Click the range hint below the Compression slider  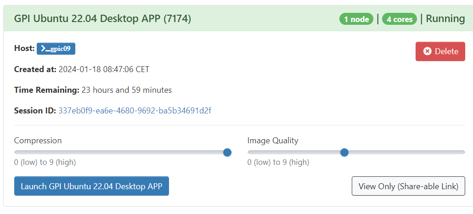(x=45, y=162)
